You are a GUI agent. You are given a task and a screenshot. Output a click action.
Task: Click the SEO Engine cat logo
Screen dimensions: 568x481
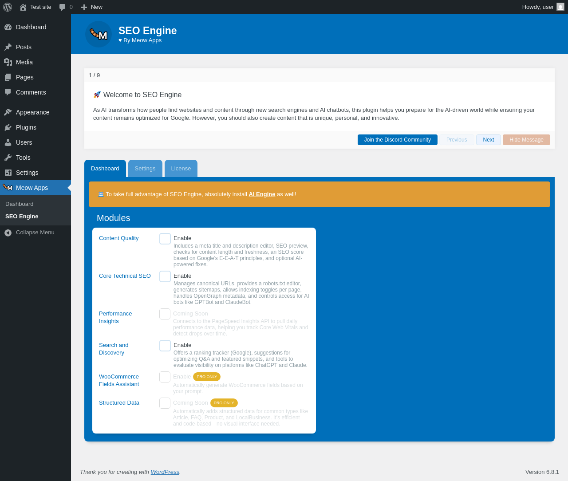pos(99,34)
